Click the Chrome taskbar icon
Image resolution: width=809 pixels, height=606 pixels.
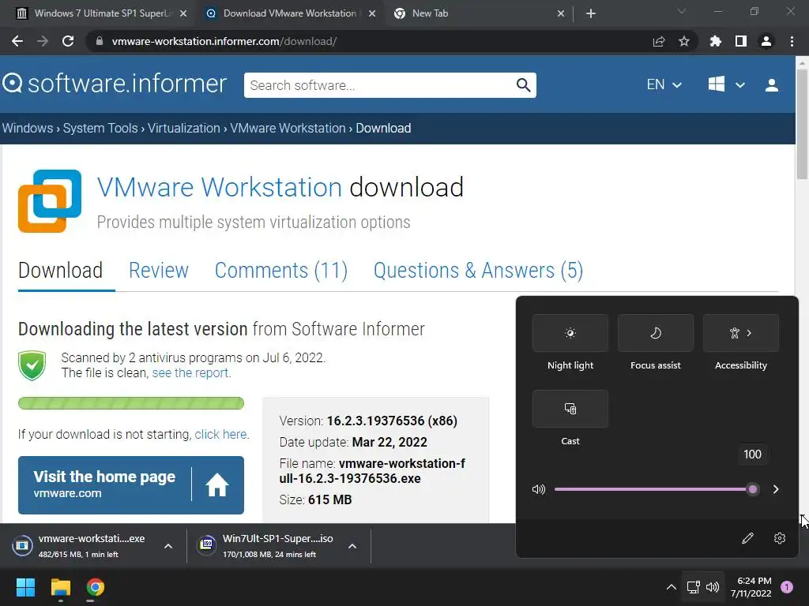[x=96, y=587]
